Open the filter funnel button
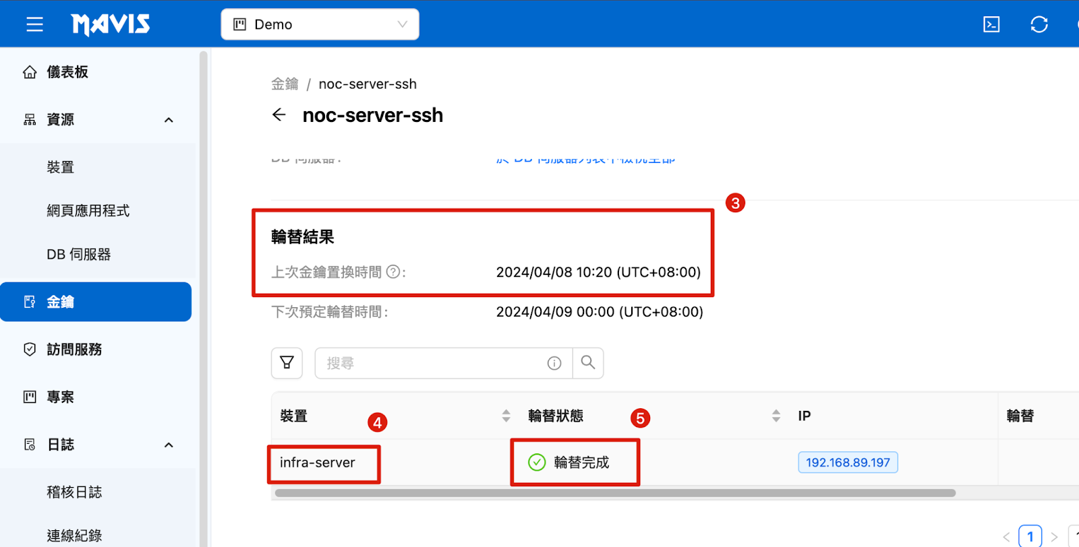 tap(287, 363)
